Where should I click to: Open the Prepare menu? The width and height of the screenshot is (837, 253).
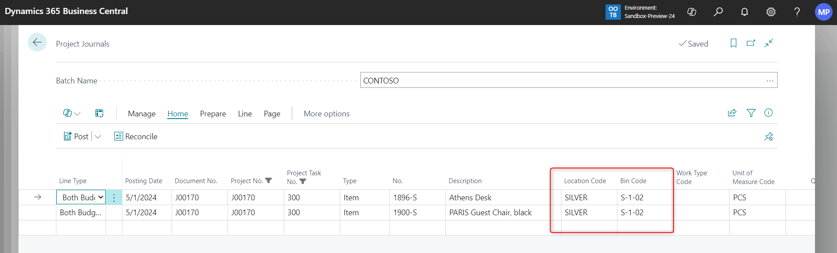point(213,114)
